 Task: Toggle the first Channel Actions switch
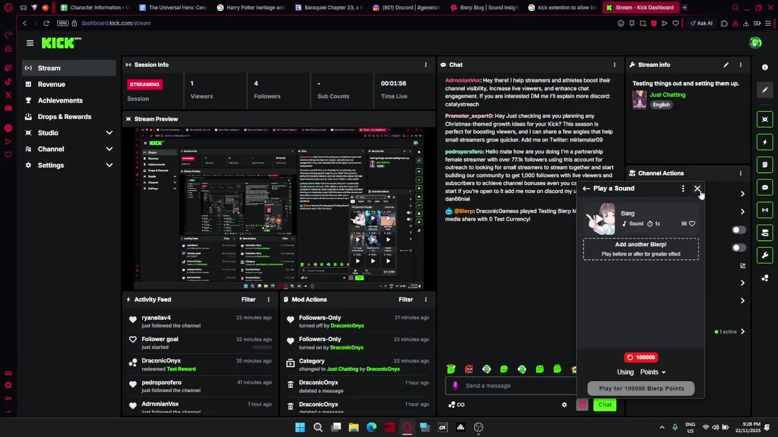click(738, 230)
